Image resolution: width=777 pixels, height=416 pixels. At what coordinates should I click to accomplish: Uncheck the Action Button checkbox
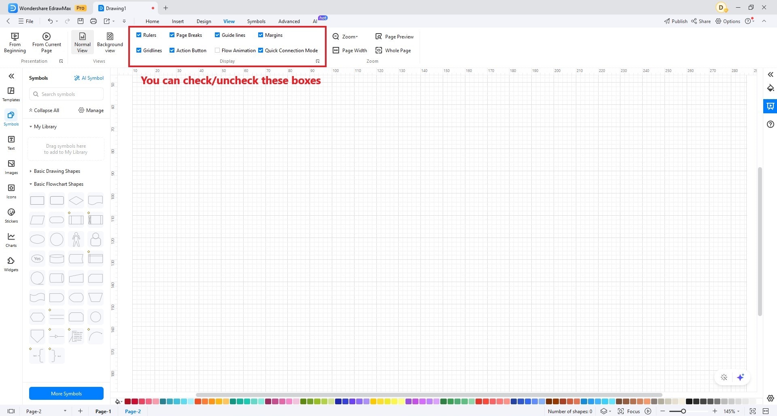(172, 50)
